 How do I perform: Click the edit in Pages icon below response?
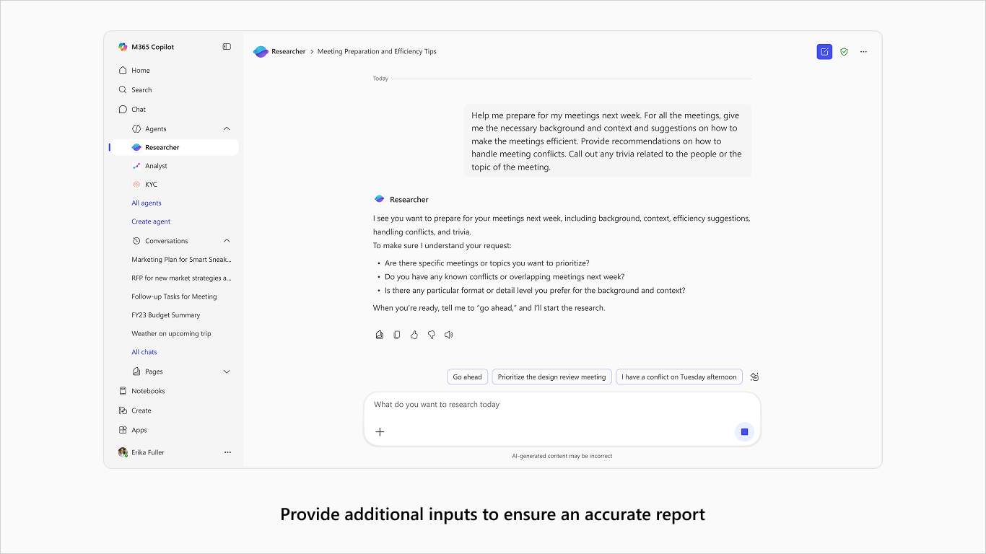click(380, 335)
